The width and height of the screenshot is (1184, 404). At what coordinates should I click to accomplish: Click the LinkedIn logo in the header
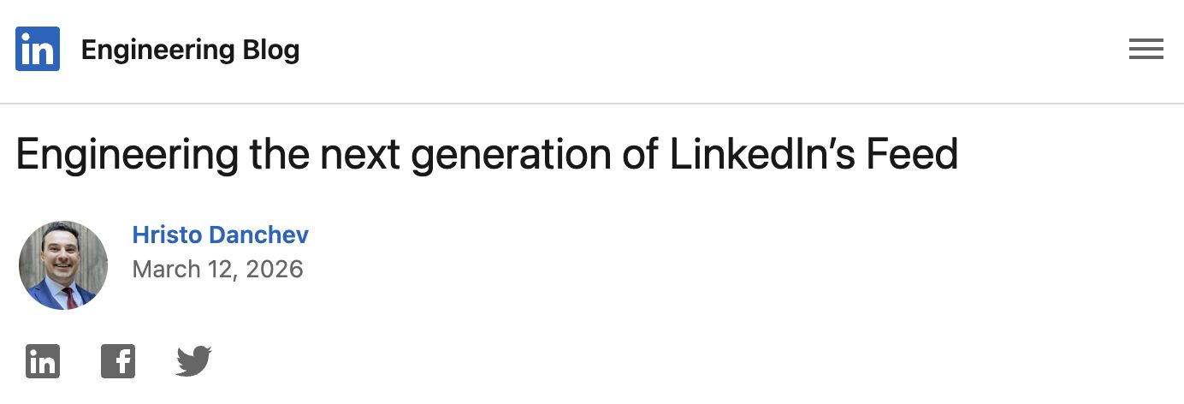(x=38, y=49)
